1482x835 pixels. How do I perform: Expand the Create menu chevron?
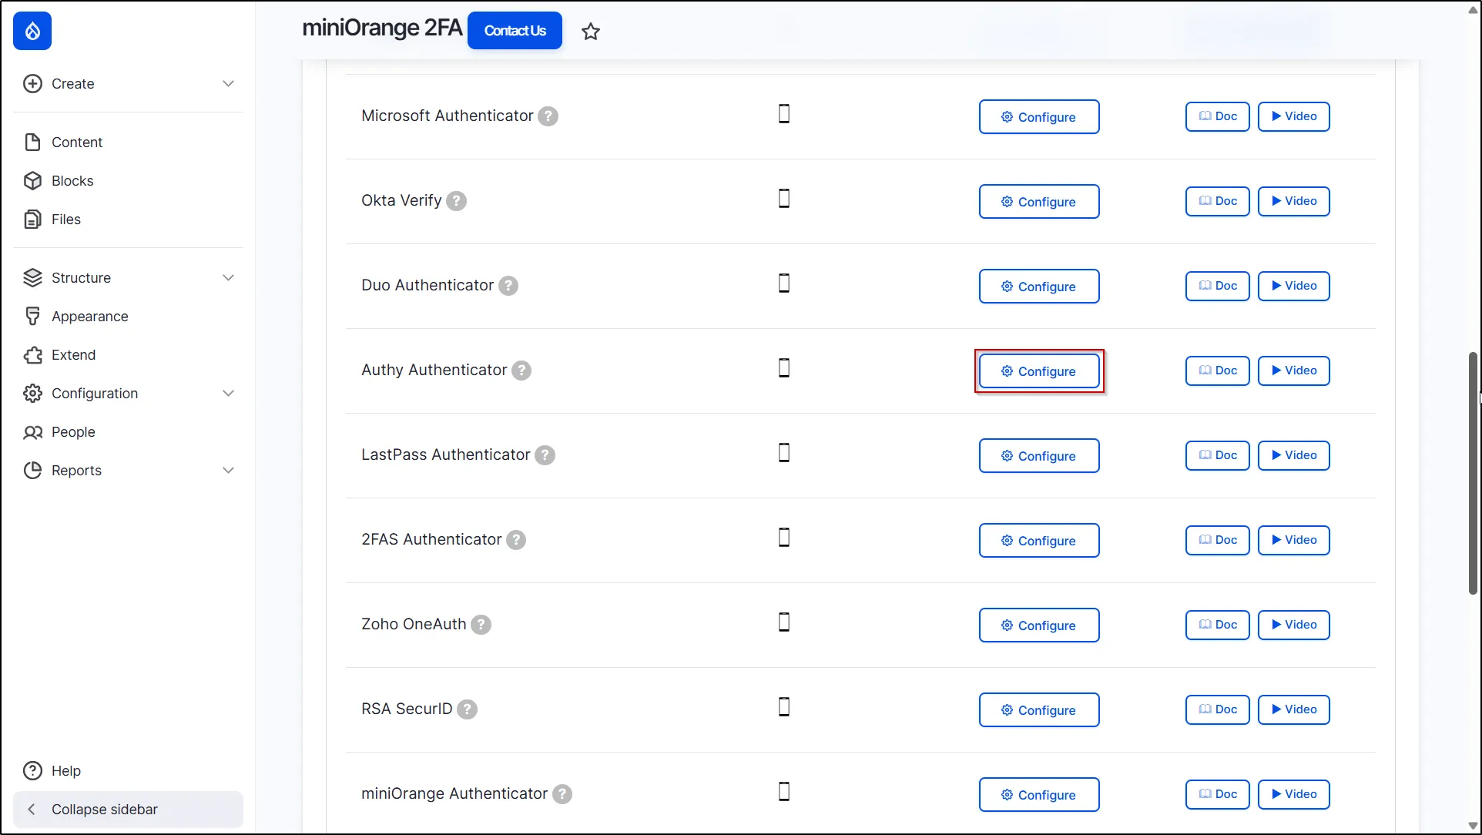(228, 83)
